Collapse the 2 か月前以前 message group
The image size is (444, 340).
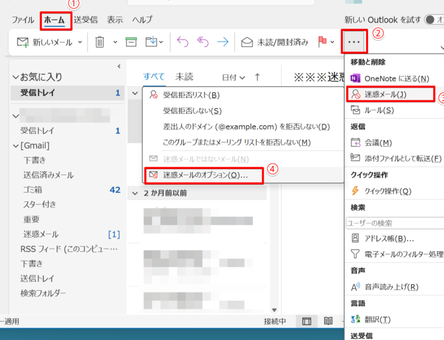click(x=135, y=193)
